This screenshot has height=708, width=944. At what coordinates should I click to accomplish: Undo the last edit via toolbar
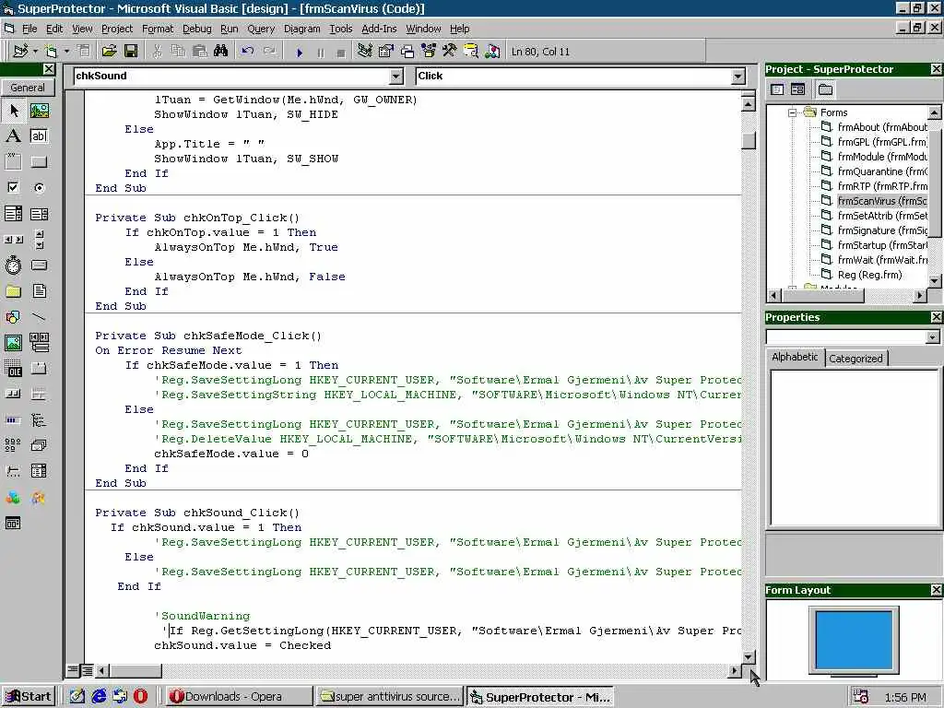tap(247, 52)
